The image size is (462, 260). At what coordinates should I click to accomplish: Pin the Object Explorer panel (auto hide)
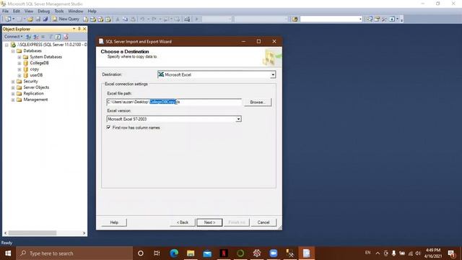[x=79, y=29]
